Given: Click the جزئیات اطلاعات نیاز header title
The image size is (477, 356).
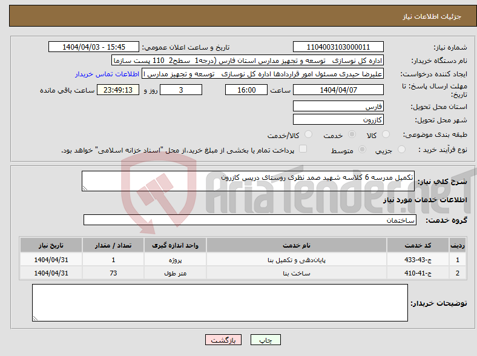Looking at the screenshot, I should [432, 16].
